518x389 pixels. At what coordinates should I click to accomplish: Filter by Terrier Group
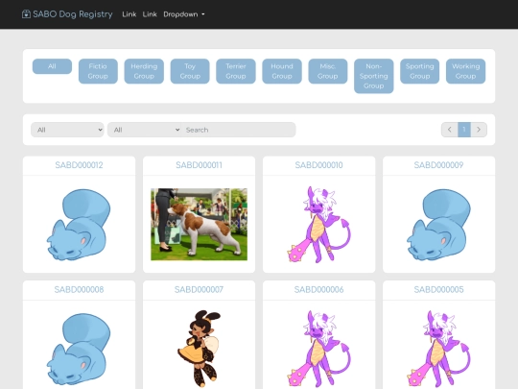click(236, 71)
